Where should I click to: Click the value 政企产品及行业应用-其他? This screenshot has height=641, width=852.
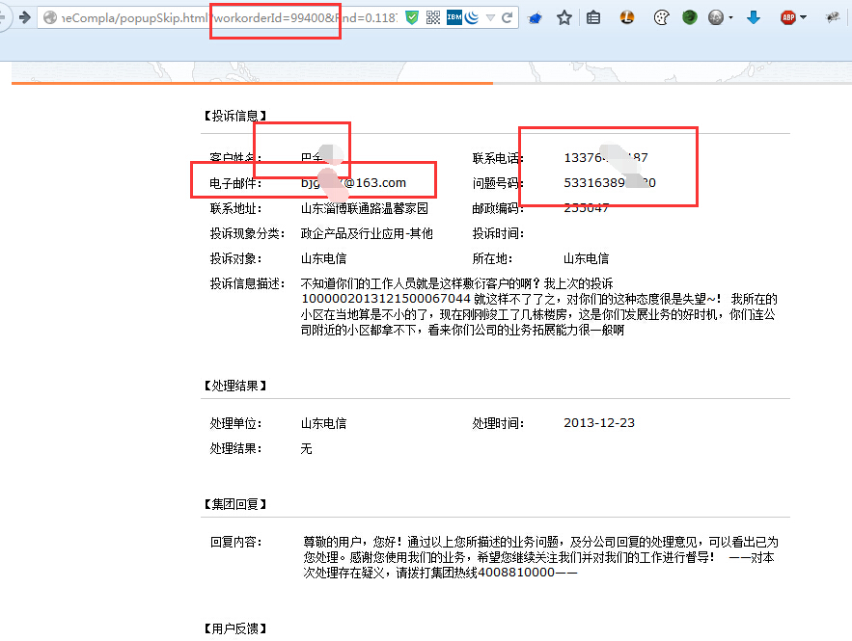(367, 233)
